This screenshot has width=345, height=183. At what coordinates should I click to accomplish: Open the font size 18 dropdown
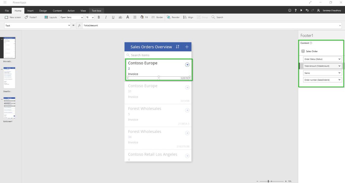[x=90, y=17]
